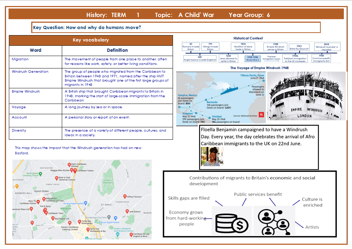Select the 1968 Commonwealth Immigrants Act box

tap(321, 58)
